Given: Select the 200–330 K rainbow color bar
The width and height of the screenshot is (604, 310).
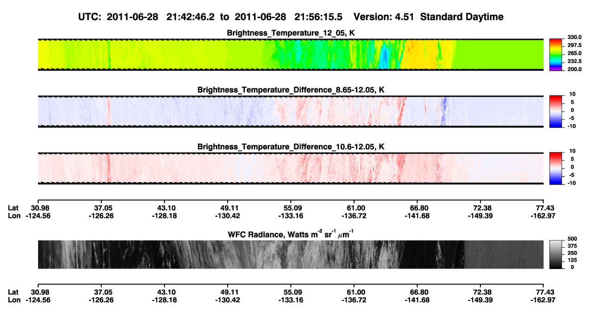Looking at the screenshot, I should (556, 54).
